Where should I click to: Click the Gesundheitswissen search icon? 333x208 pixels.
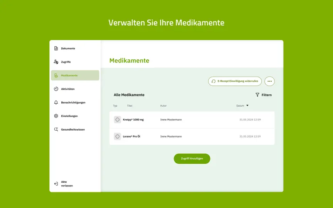pyautogui.click(x=56, y=129)
